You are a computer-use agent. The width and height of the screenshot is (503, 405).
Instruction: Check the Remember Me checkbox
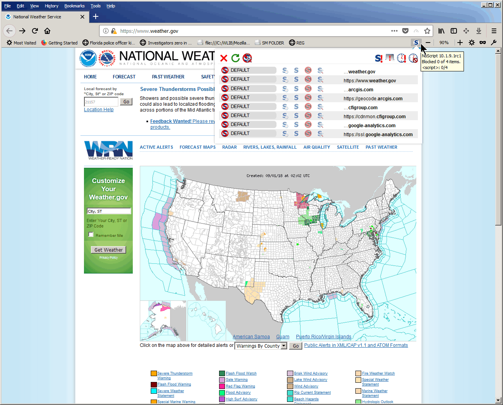pyautogui.click(x=91, y=234)
